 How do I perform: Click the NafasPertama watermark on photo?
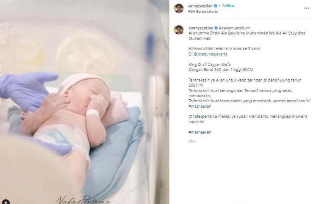click(x=84, y=200)
